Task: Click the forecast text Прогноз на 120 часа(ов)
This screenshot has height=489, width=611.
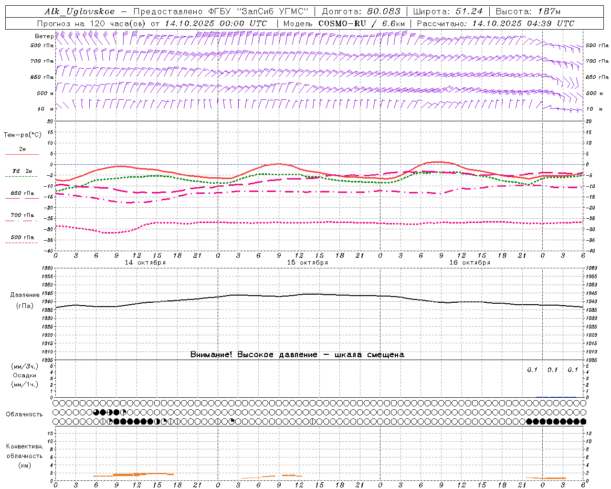Action: click(x=92, y=23)
